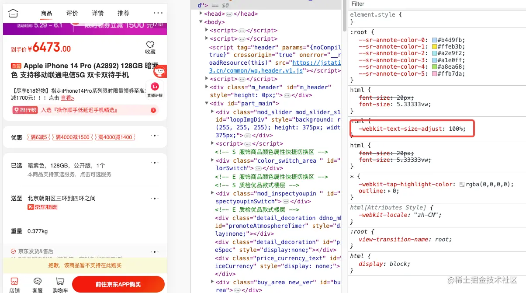Click the -webkit-locale "zh-CN" value
Screen dimensions: 526x293
[x=426, y=215]
